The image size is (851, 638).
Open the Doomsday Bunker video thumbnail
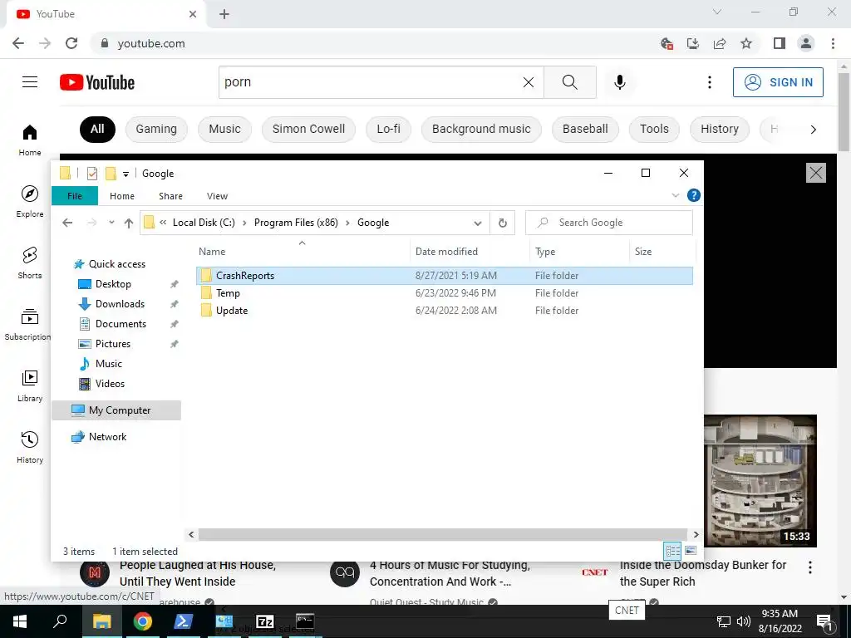pyautogui.click(x=760, y=481)
